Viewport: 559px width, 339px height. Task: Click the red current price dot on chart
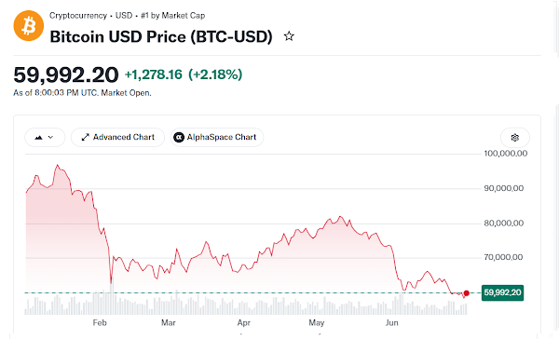coord(467,293)
